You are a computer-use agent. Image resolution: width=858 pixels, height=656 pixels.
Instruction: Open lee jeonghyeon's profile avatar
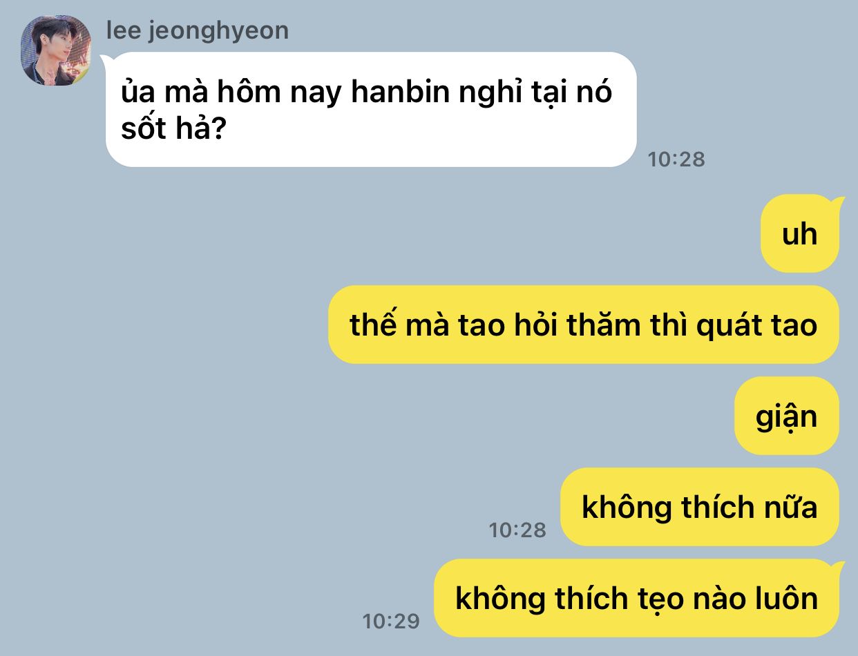pos(56,51)
